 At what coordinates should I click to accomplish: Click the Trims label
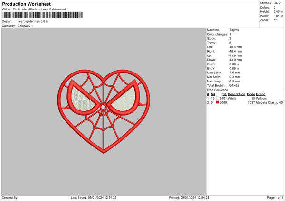211,43
